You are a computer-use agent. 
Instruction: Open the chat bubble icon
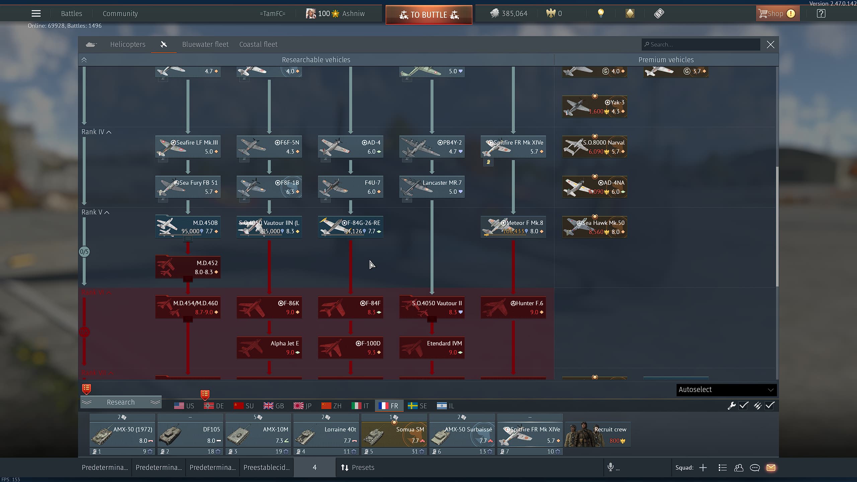click(x=755, y=468)
